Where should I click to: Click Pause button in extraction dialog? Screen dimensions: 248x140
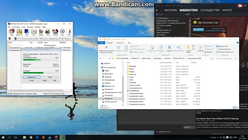[x=50, y=77]
